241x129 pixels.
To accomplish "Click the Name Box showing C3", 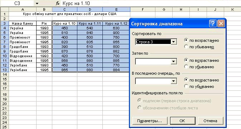I will [17, 3].
